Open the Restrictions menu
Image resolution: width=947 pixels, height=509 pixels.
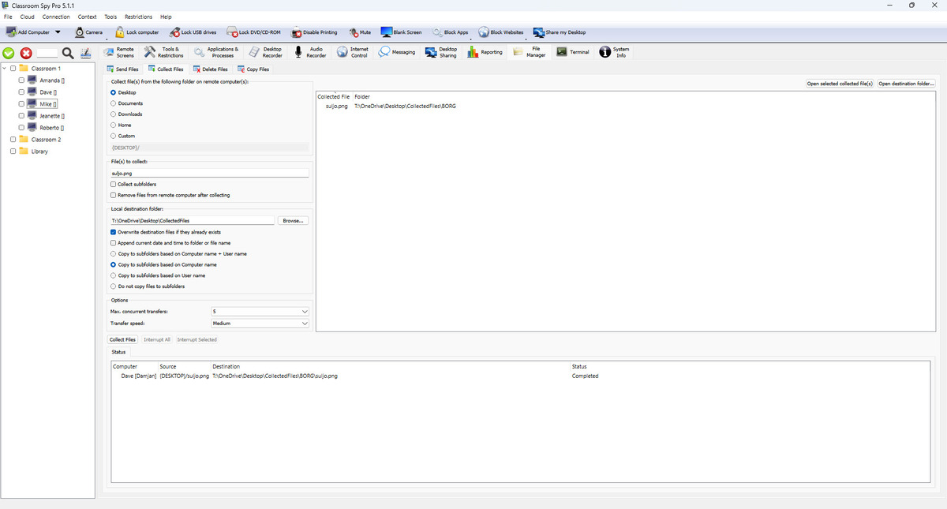point(138,17)
